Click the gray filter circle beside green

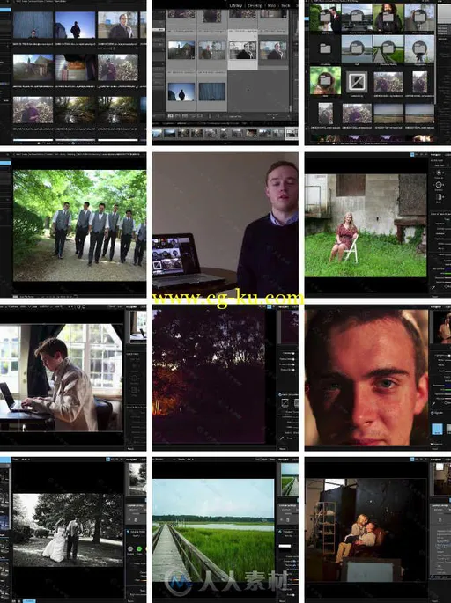click(x=130, y=548)
